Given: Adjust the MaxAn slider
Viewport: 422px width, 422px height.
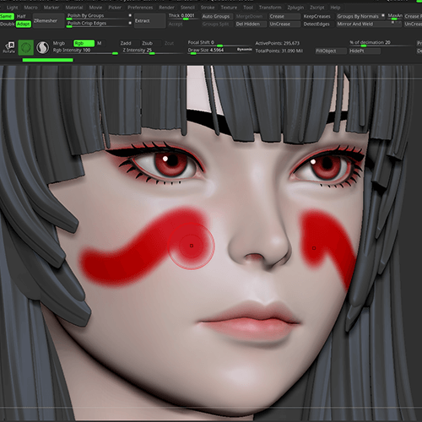Looking at the screenshot, I should pos(395,17).
